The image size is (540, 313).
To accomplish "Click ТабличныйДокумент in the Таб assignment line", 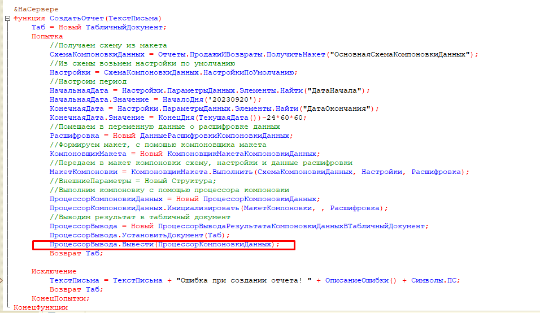I will [124, 27].
